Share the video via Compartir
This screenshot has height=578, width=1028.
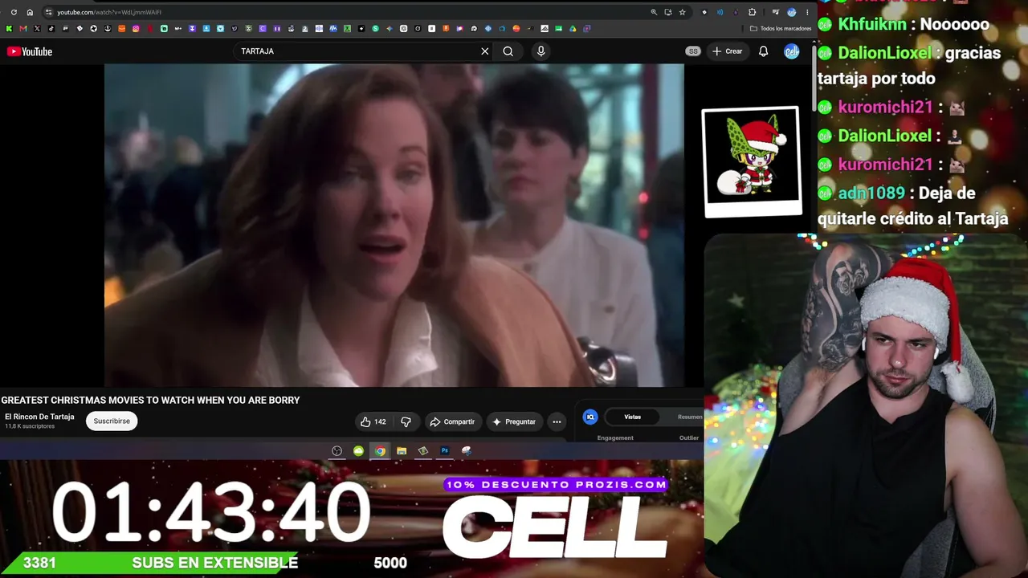click(x=452, y=421)
